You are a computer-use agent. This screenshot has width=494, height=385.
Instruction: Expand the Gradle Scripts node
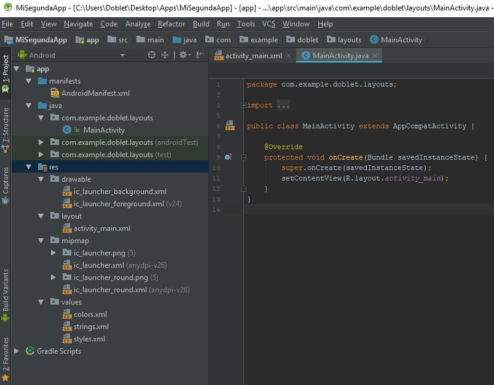pyautogui.click(x=17, y=351)
